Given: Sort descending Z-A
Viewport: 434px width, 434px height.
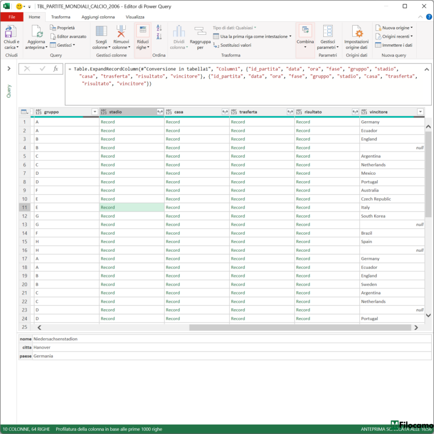Looking at the screenshot, I should pos(159,36).
